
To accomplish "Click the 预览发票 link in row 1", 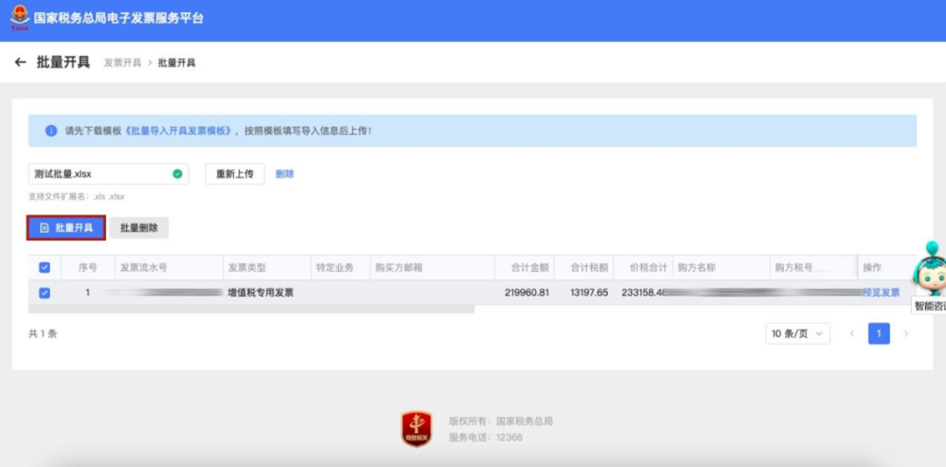I will [881, 293].
